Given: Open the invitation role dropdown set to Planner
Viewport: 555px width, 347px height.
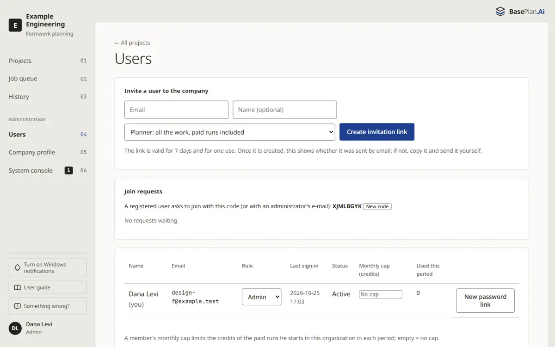Looking at the screenshot, I should point(229,132).
